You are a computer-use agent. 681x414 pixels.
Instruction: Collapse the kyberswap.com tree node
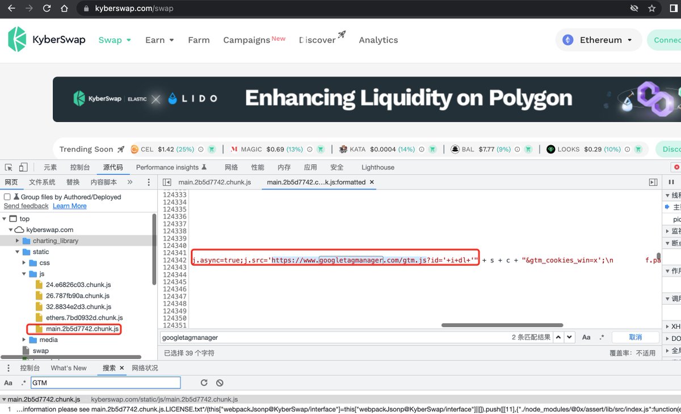click(11, 230)
